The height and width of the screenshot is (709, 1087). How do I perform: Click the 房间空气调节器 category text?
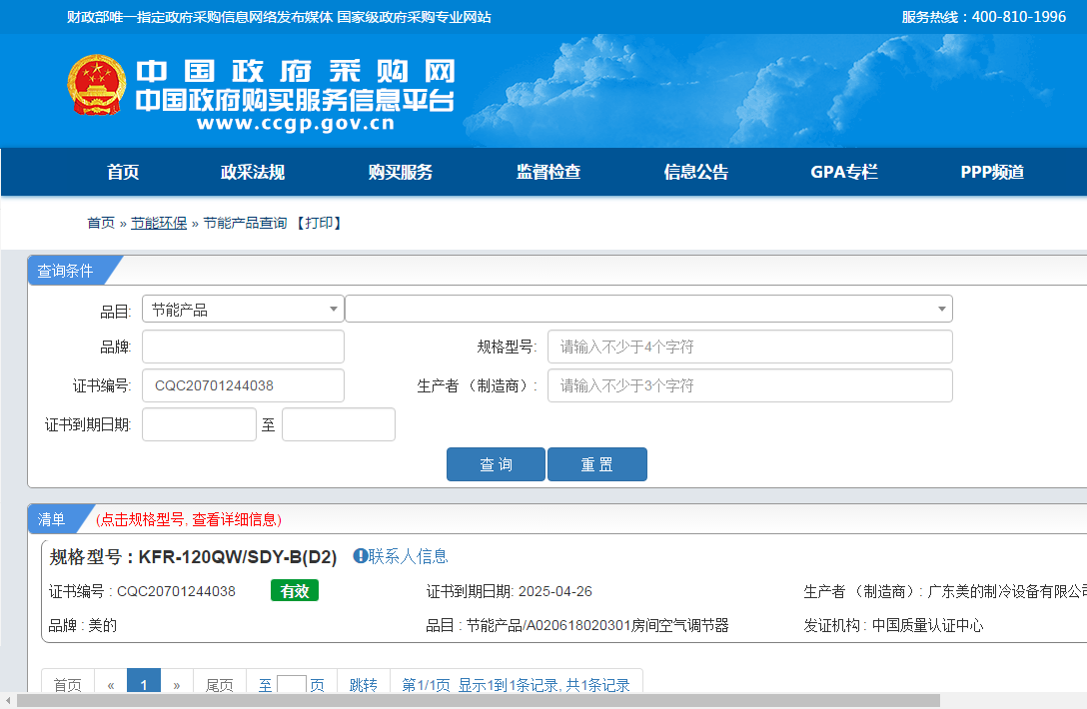(x=680, y=625)
